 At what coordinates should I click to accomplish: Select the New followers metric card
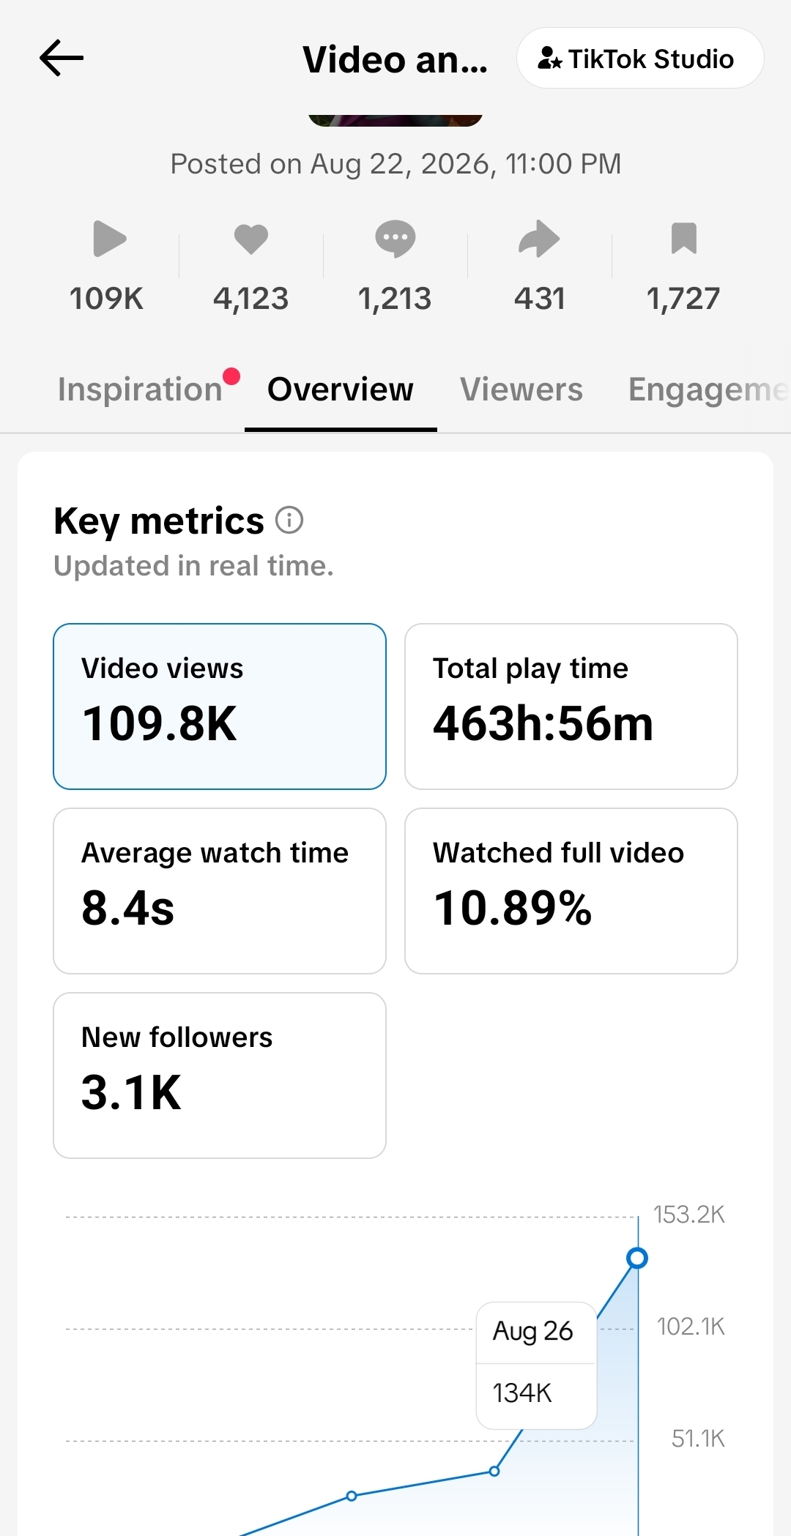pyautogui.click(x=220, y=1075)
